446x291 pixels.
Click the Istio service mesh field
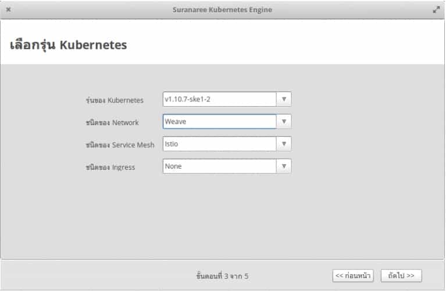point(219,144)
